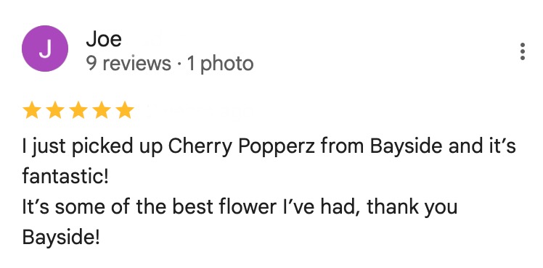Click the word "fantastic!" in review
The width and height of the screenshot is (543, 268).
coord(65,176)
